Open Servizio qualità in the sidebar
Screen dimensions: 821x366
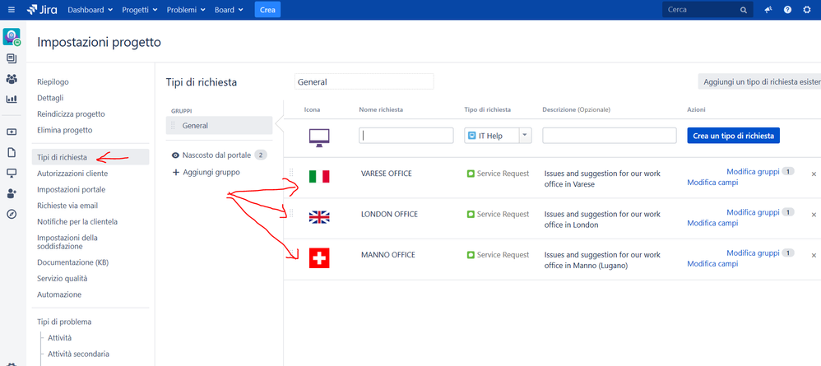click(63, 279)
